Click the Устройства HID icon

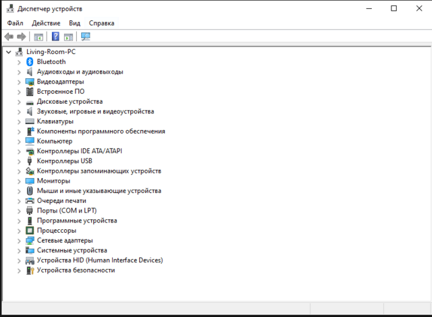[30, 260]
